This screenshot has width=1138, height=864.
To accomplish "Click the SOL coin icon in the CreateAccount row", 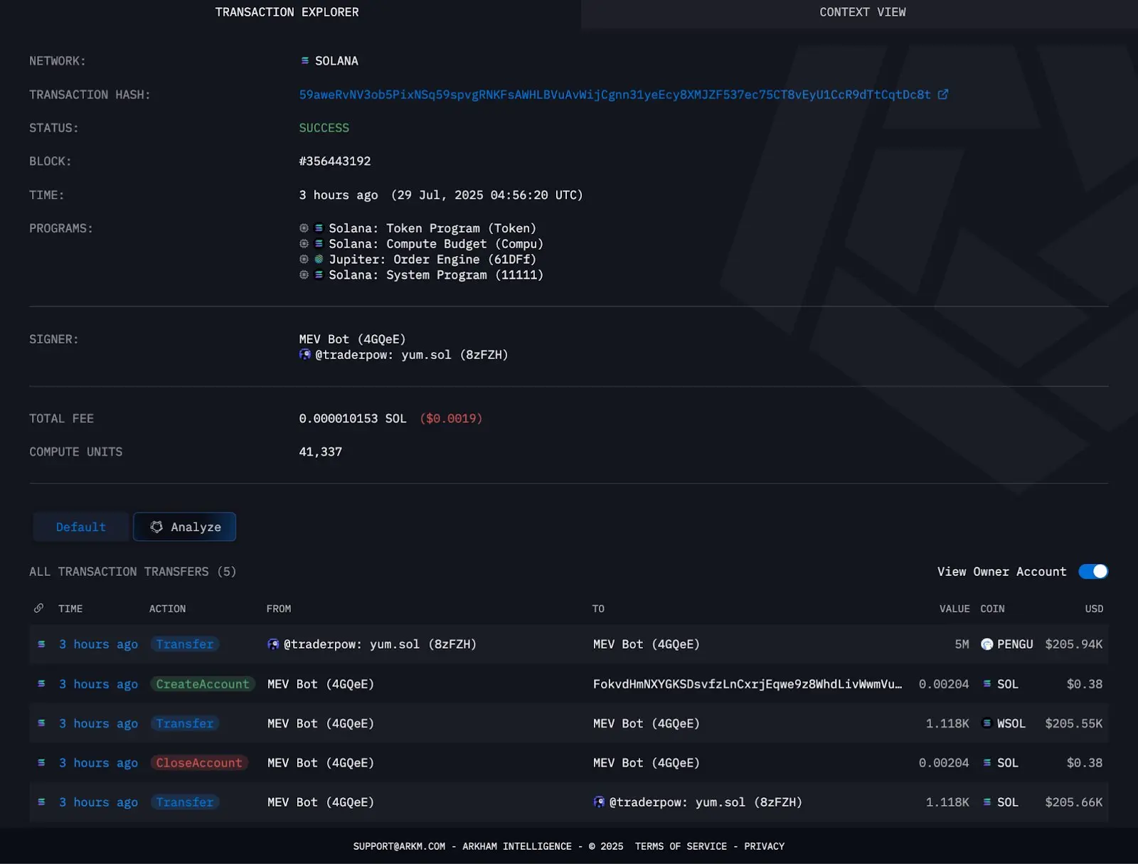I will coord(987,684).
